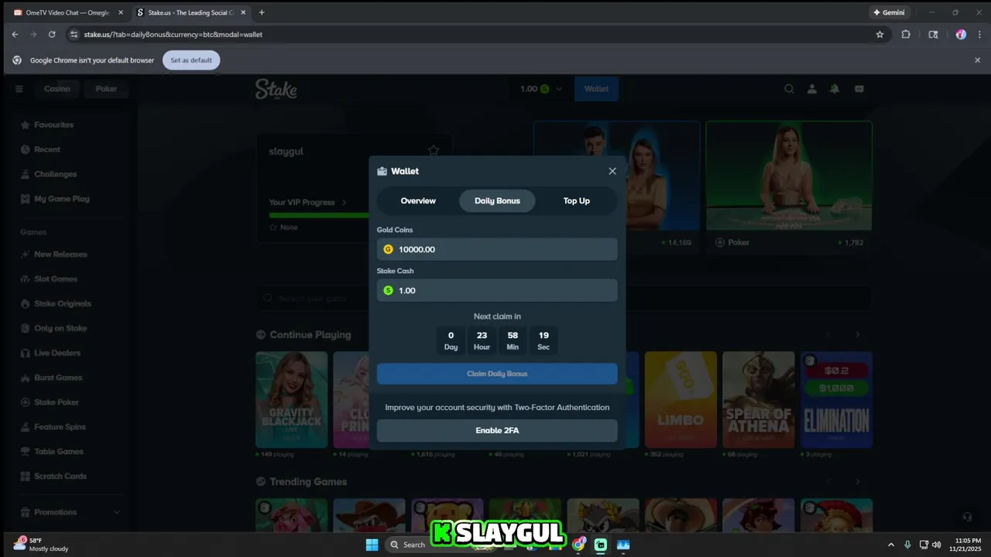Image resolution: width=991 pixels, height=557 pixels.
Task: Click the wallet icon in the modal header
Action: point(382,171)
